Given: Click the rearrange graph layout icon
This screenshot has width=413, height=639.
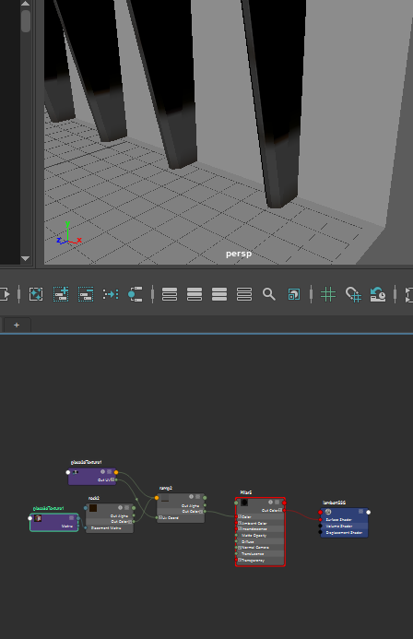Looking at the screenshot, I should point(111,294).
